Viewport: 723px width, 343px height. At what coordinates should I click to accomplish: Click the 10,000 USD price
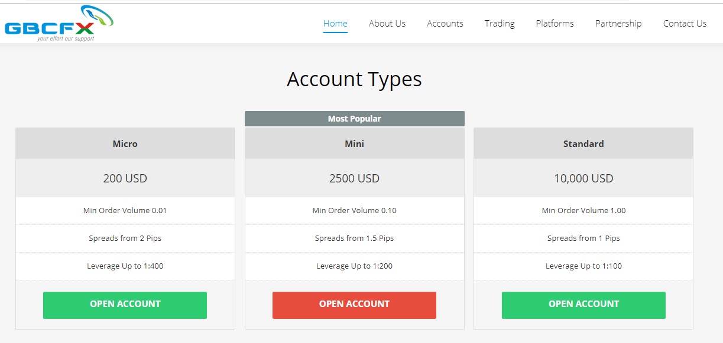click(x=583, y=178)
